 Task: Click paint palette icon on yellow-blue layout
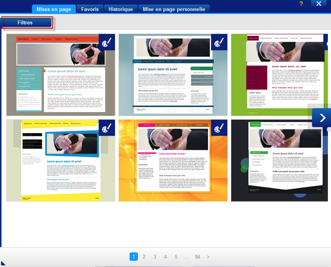coord(107,128)
